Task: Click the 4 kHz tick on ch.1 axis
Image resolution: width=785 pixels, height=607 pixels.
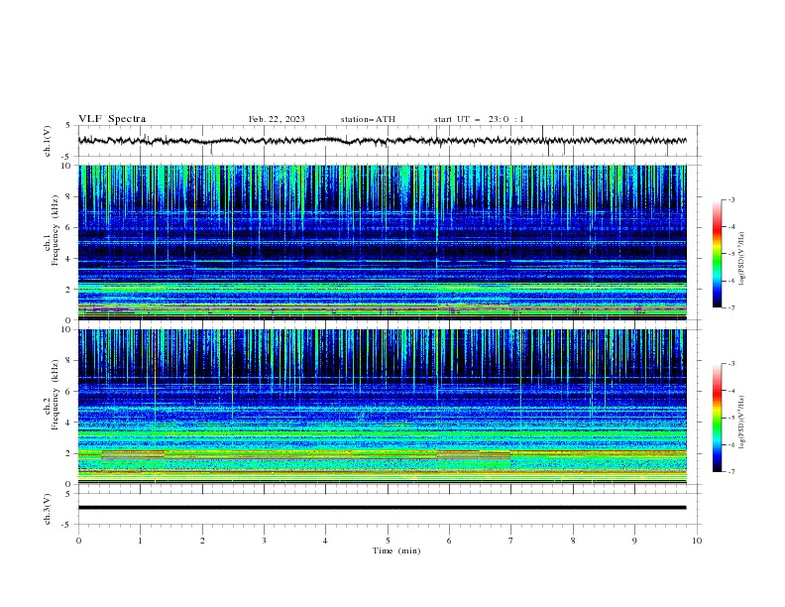Action: (x=69, y=259)
